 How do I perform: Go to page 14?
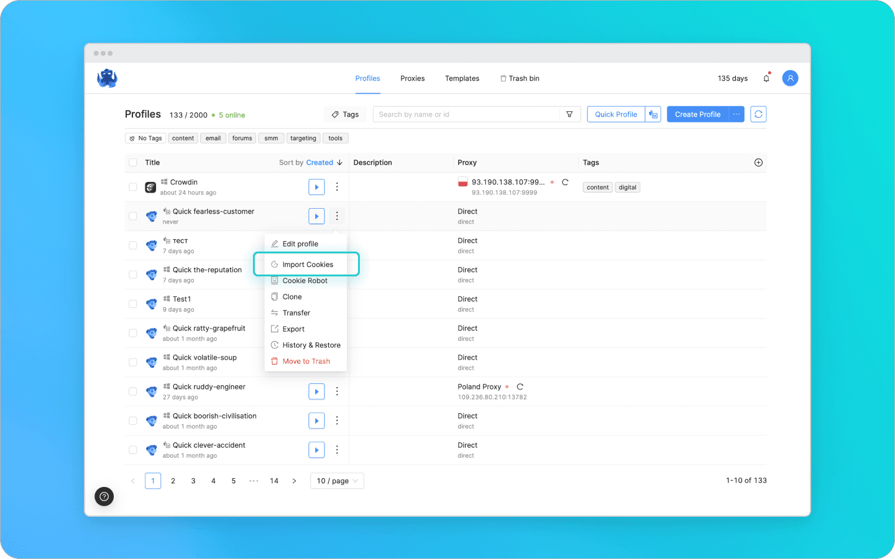coord(274,481)
